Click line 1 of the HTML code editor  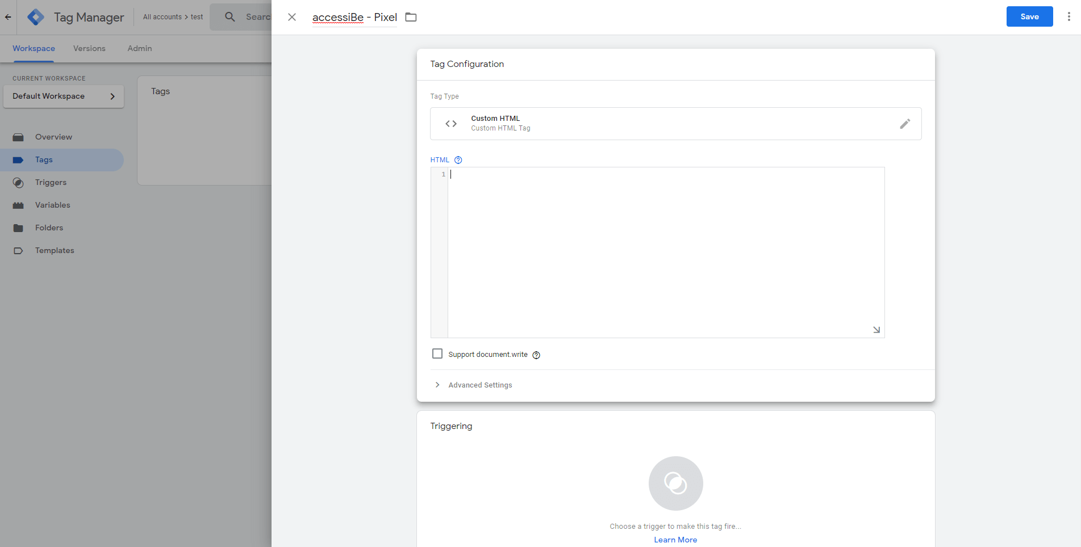click(511, 174)
